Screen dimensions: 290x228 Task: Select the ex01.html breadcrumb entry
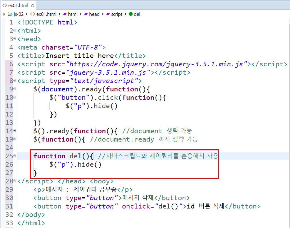(x=46, y=14)
